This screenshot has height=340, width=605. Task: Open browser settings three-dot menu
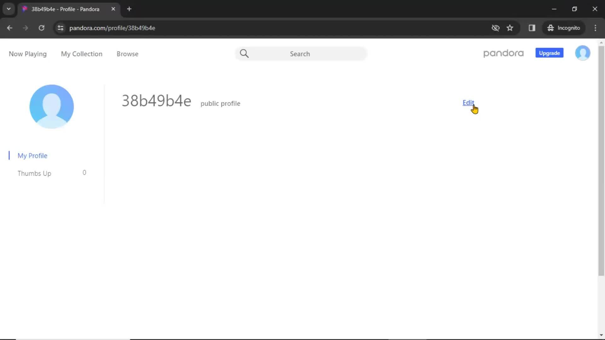point(596,28)
